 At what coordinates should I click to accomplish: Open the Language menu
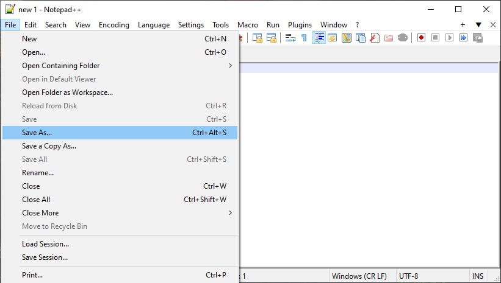[x=154, y=25]
